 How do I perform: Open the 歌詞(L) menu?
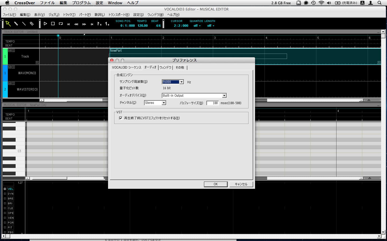pos(100,15)
